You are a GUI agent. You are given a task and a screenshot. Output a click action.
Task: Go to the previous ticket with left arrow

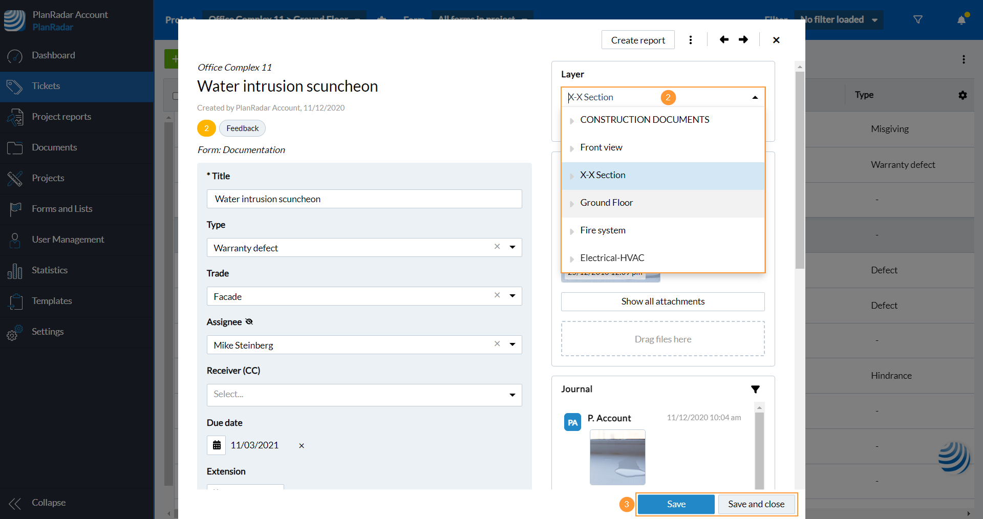pyautogui.click(x=724, y=39)
